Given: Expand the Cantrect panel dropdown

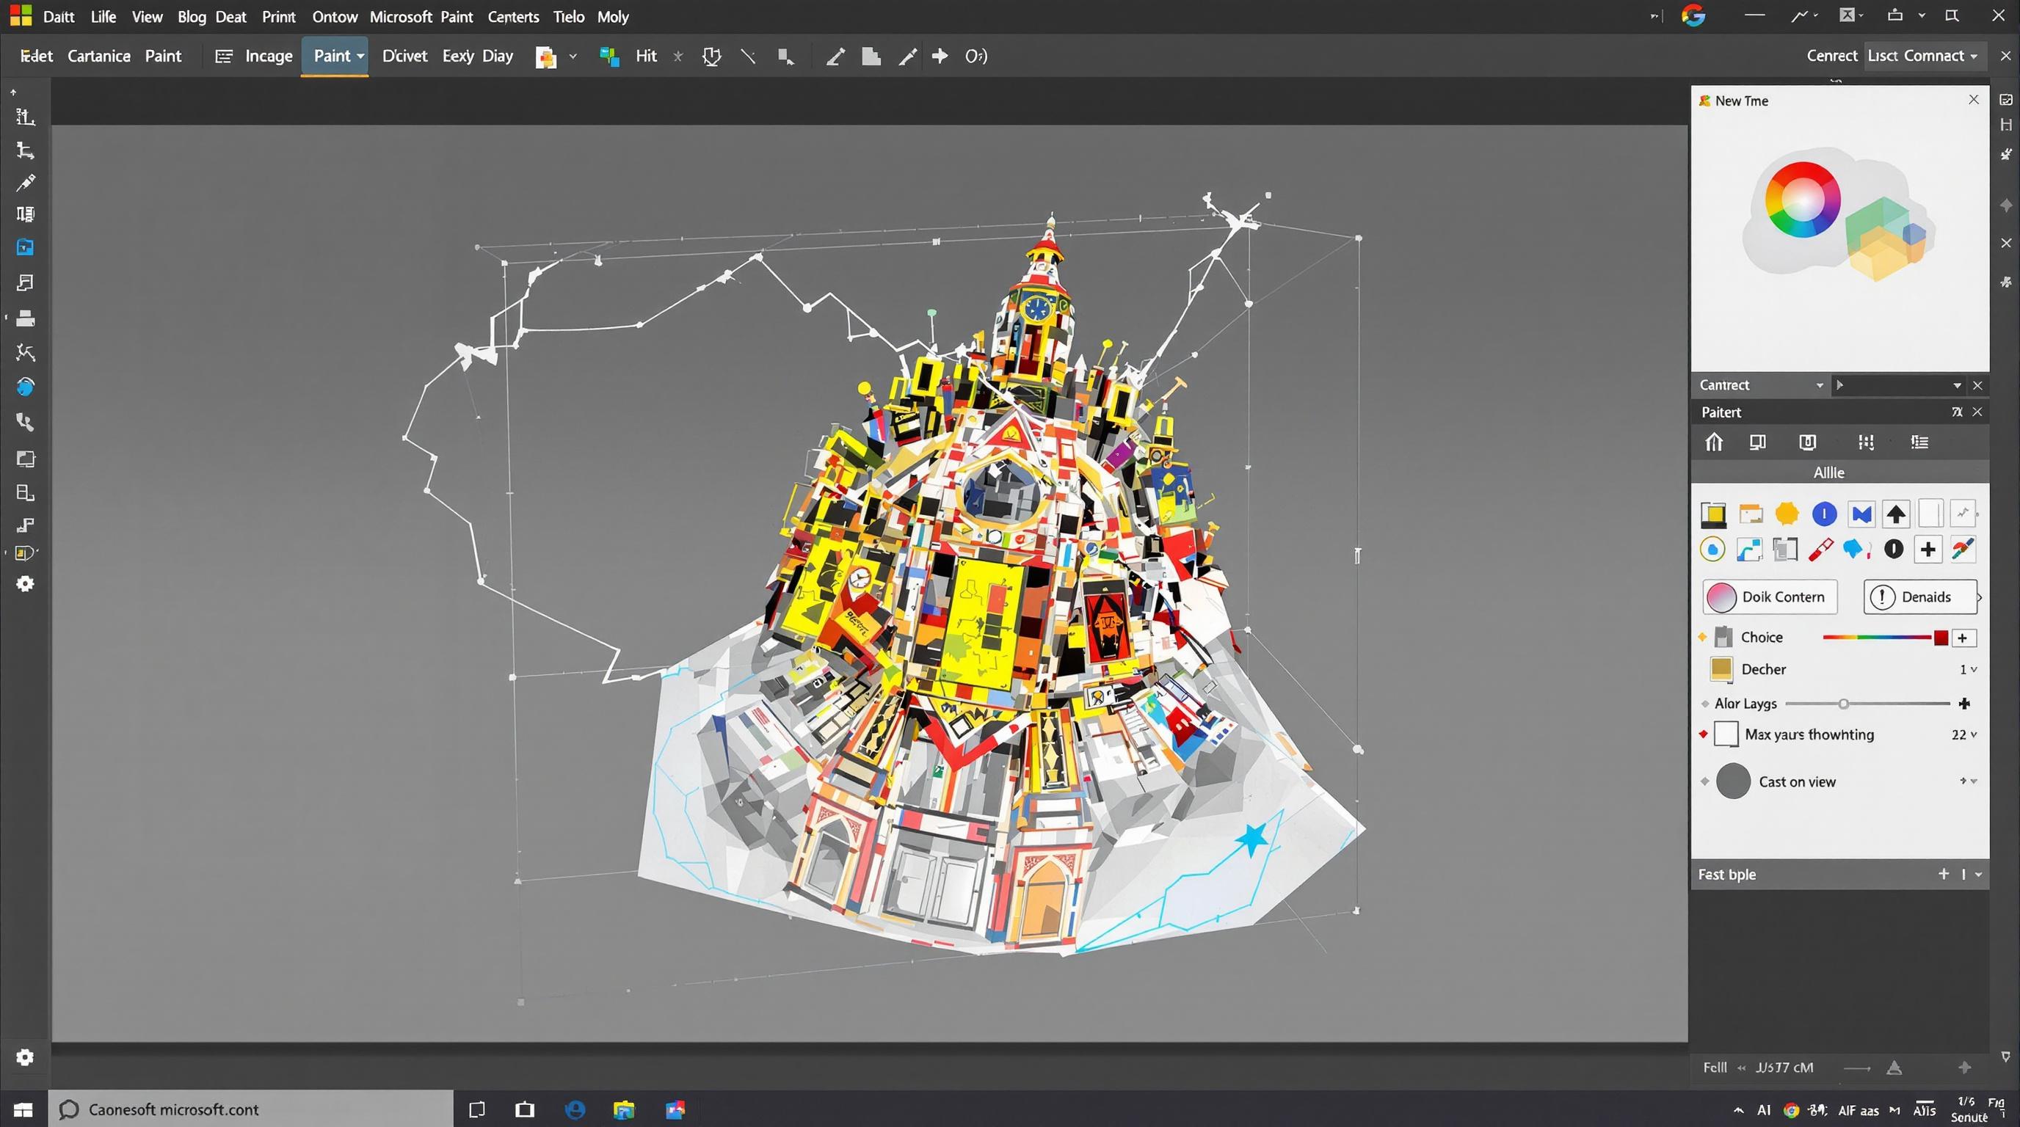Looking at the screenshot, I should tap(1820, 384).
